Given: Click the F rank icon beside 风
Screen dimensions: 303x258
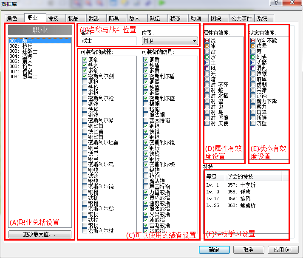Looking at the screenshot, I should 207,68.
